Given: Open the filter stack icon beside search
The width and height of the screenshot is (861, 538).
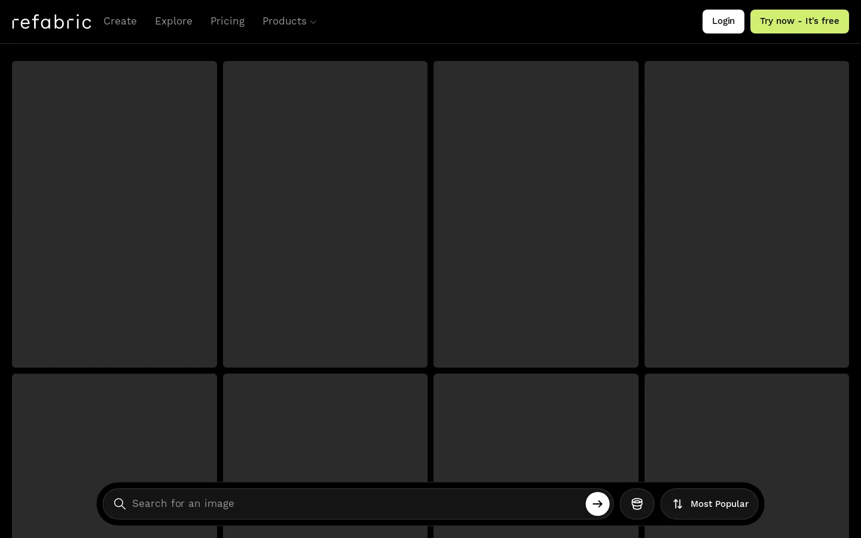Looking at the screenshot, I should pyautogui.click(x=637, y=504).
